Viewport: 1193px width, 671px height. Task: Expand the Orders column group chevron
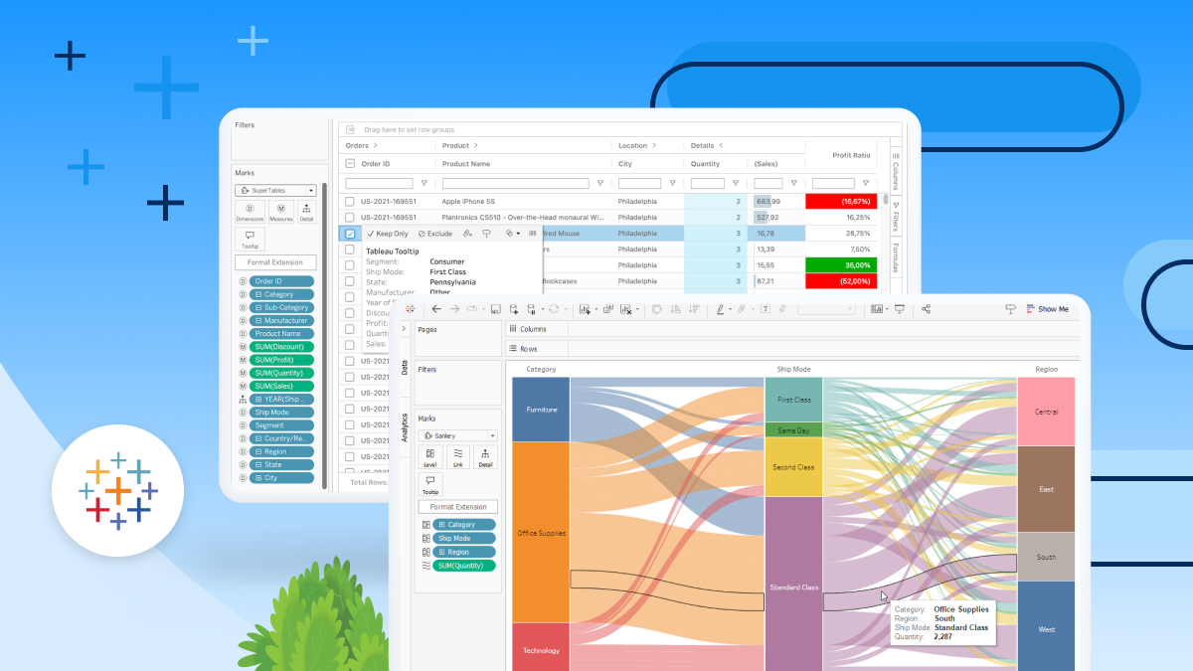376,145
